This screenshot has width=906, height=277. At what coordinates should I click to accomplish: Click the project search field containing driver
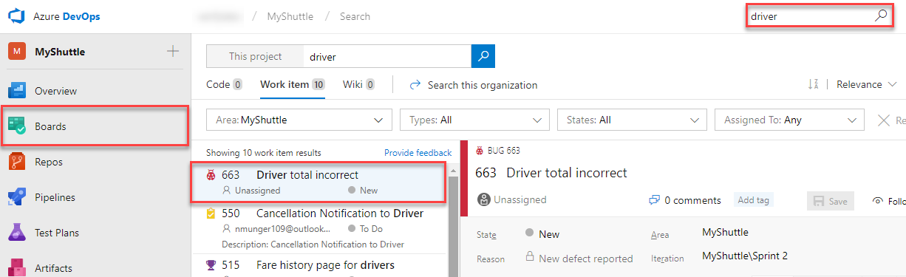point(387,56)
